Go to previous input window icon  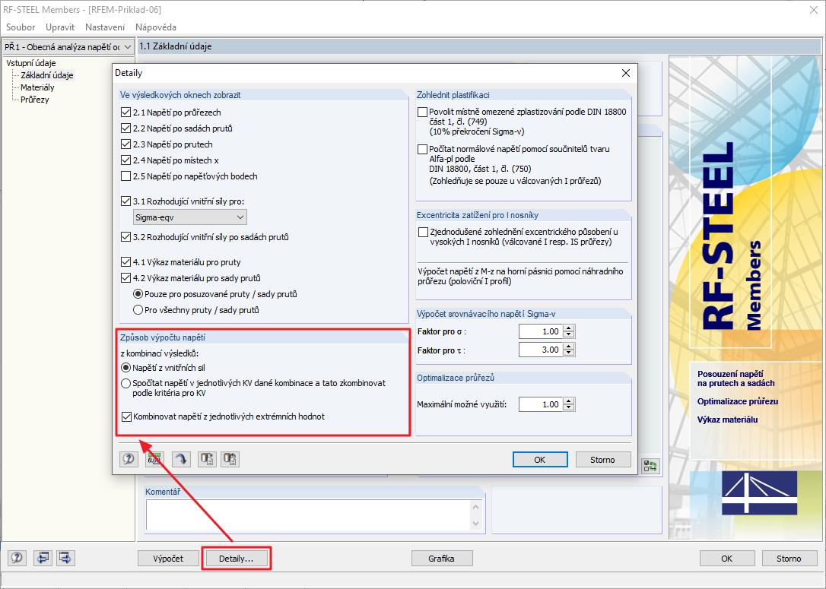42,558
